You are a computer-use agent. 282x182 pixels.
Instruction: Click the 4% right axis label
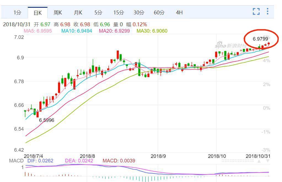point(267,60)
